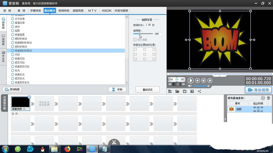Edit the 持续时长 duration field
The image size is (273, 153).
148,25
